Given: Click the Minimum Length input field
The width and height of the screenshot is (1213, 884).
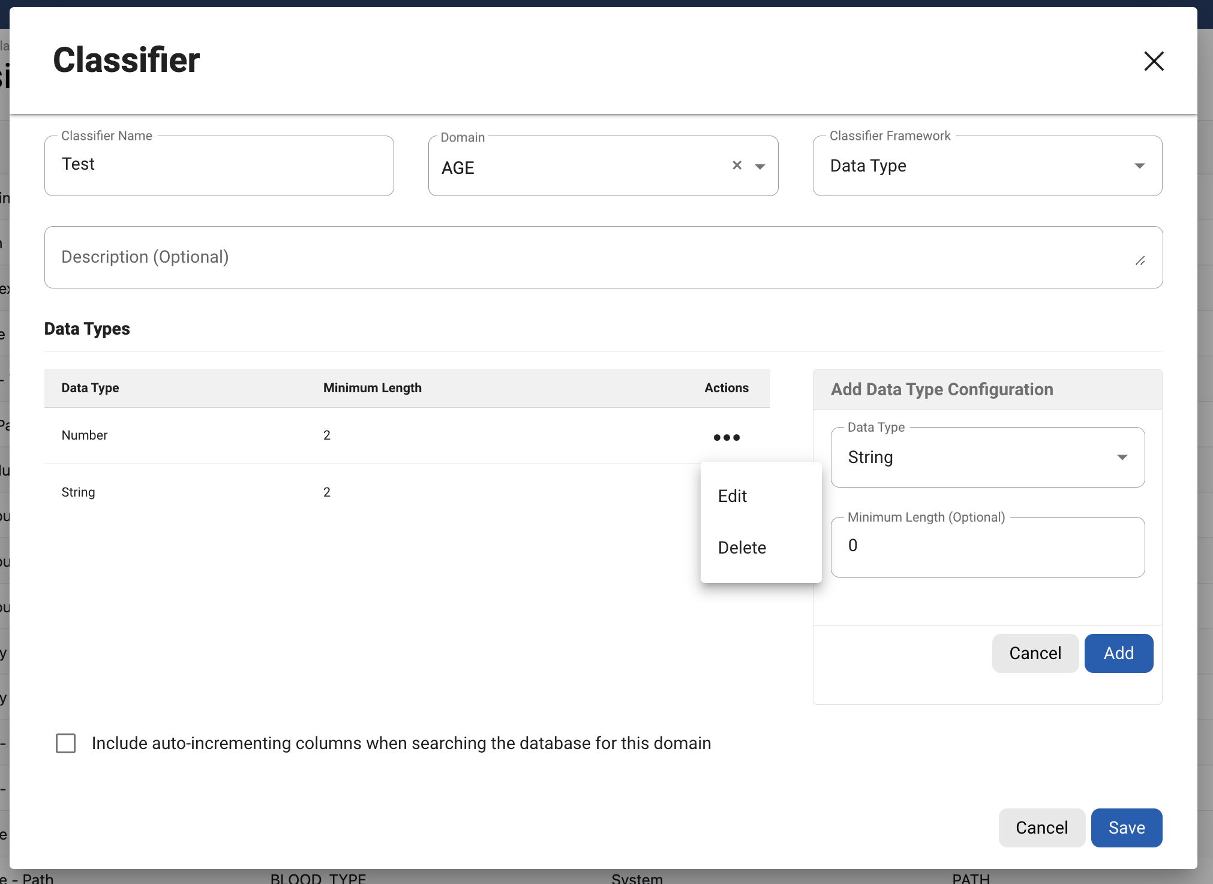Looking at the screenshot, I should 987,547.
